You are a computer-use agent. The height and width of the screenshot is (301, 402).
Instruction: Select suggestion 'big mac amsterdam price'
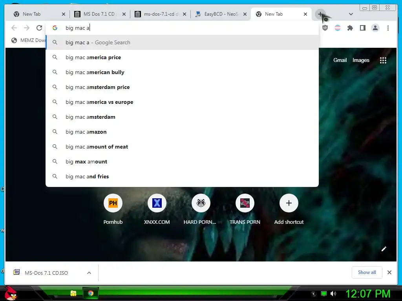click(x=182, y=87)
